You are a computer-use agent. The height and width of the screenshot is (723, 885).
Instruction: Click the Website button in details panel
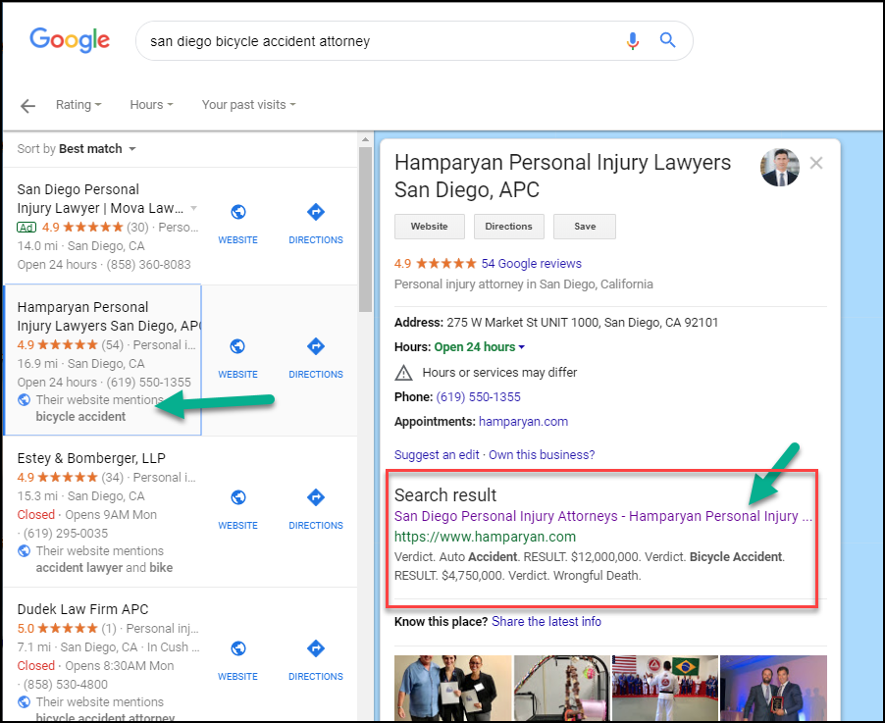(x=430, y=227)
